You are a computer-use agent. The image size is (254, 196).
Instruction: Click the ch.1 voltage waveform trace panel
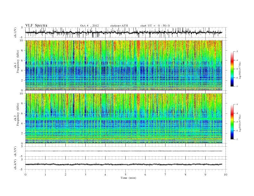[126, 32]
